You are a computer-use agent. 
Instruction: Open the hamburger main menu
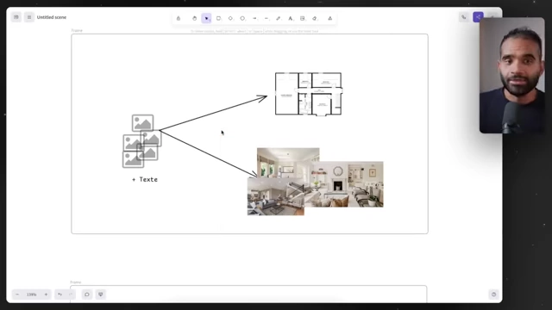pyautogui.click(x=29, y=17)
